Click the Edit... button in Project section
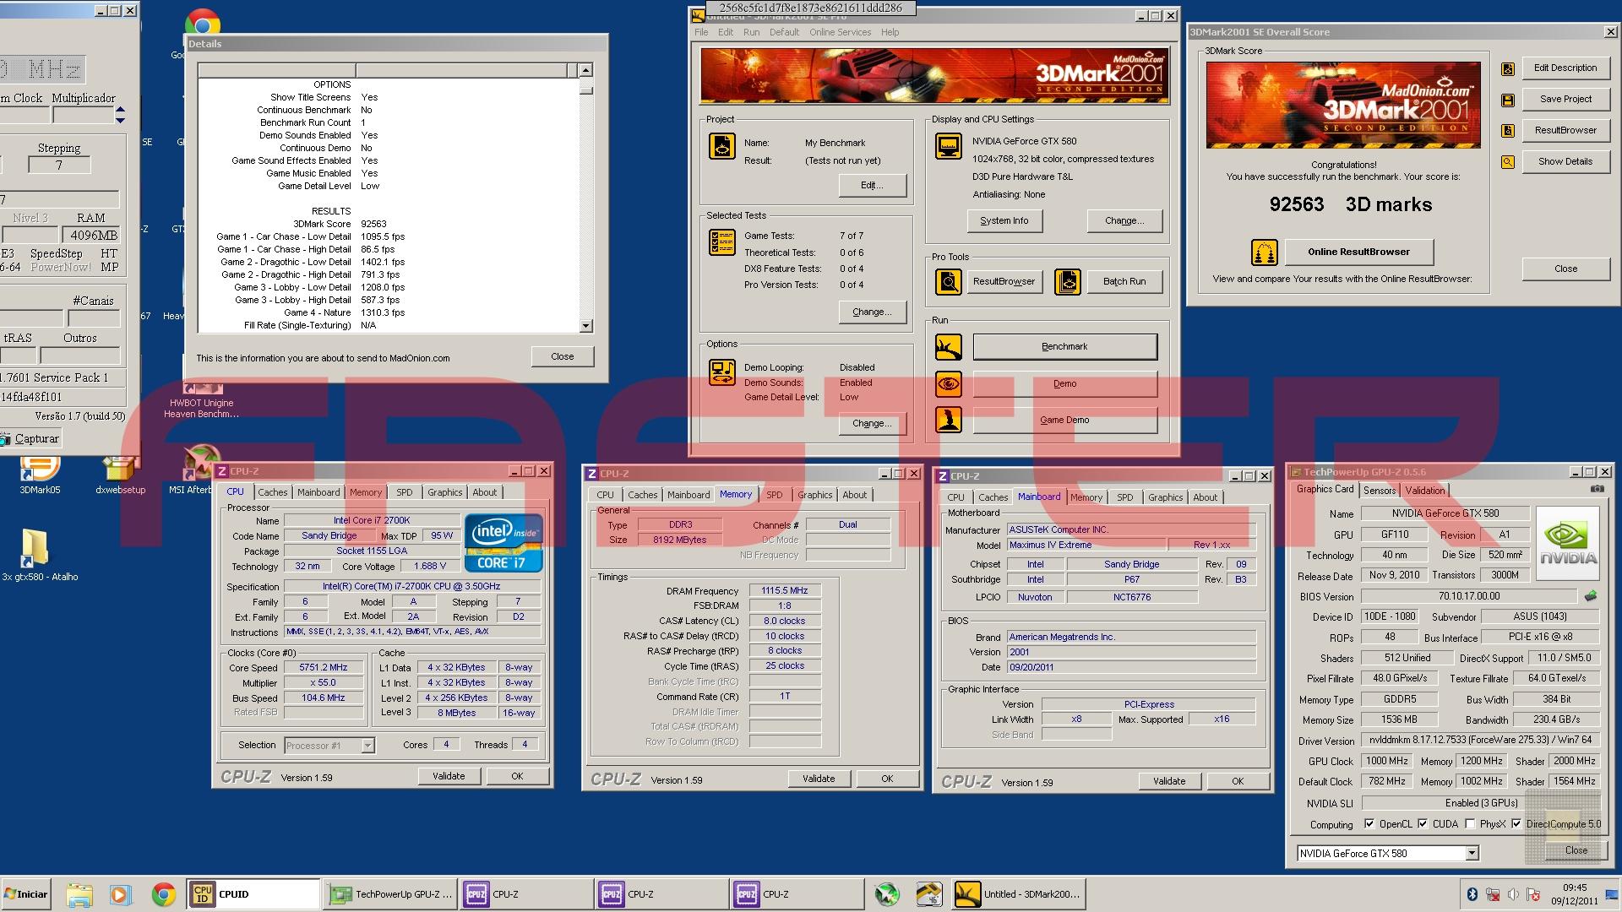The width and height of the screenshot is (1622, 912). (873, 186)
